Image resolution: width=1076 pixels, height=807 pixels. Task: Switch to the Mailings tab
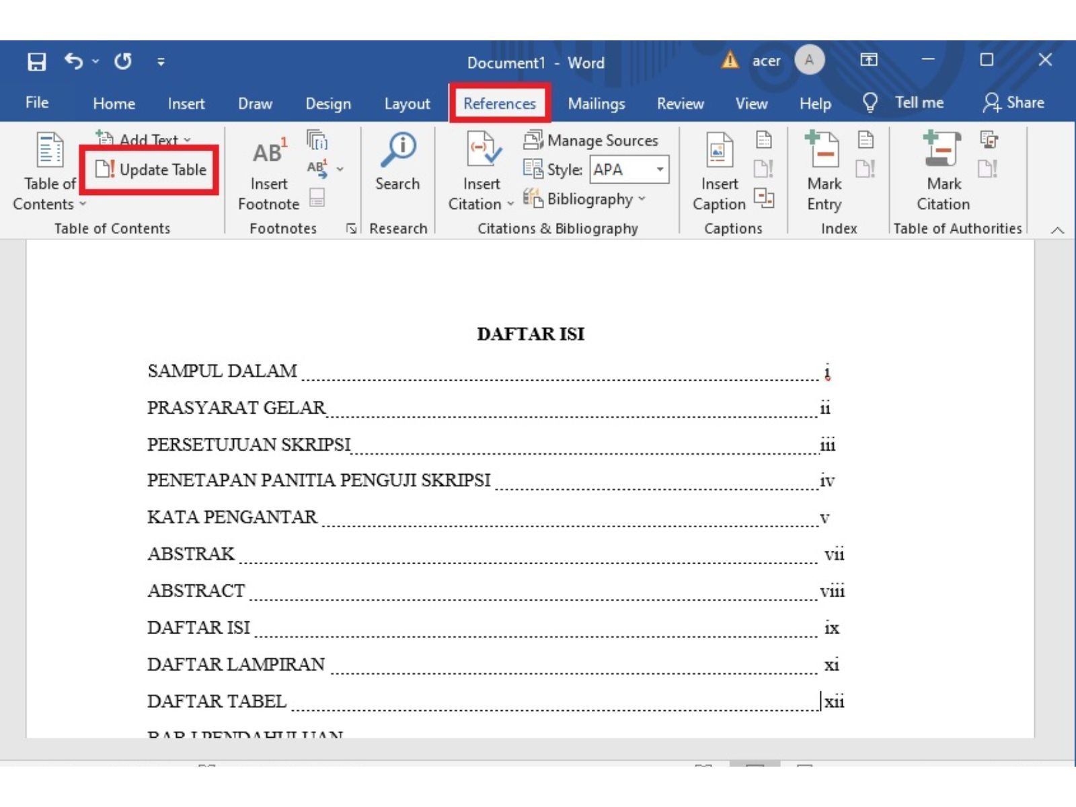[x=596, y=104]
